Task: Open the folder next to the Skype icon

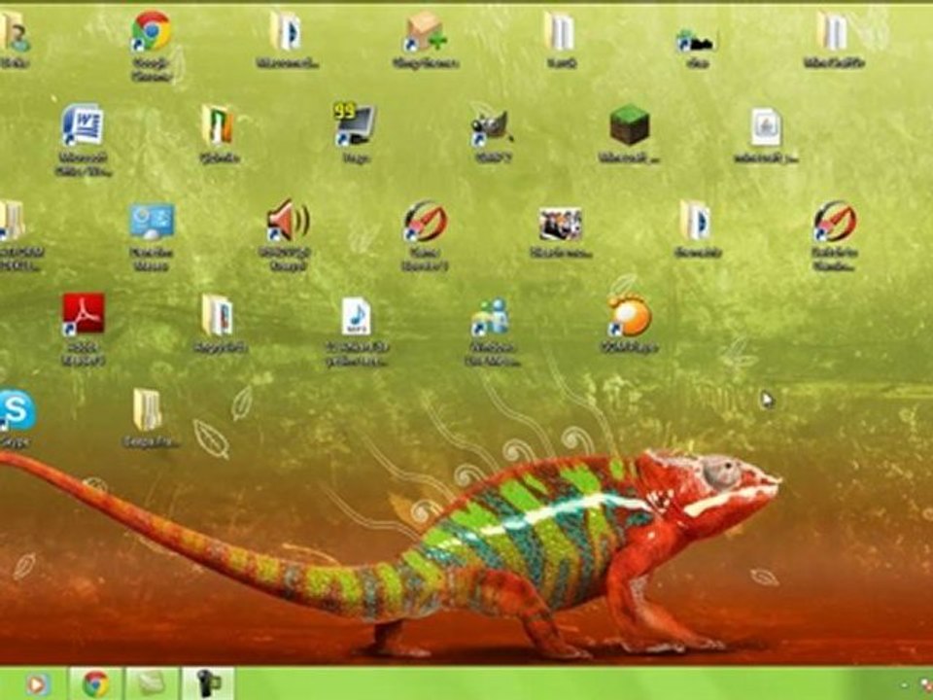Action: pyautogui.click(x=148, y=409)
